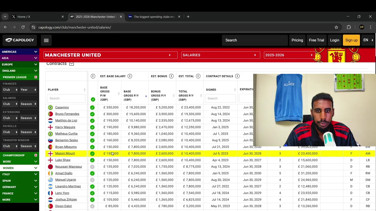This screenshot has height=211, width=376.
Task: Open Chrome three-dot menu
Action: (370, 27)
